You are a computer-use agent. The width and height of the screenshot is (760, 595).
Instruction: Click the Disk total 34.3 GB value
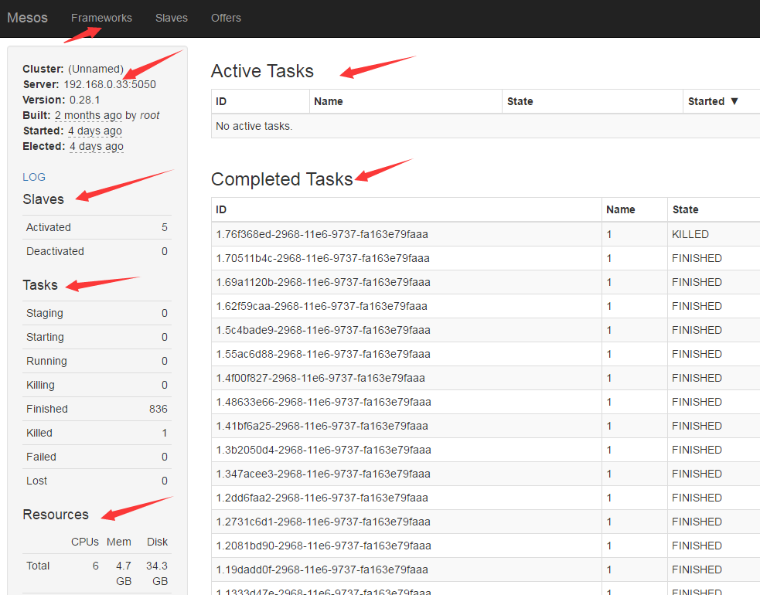point(157,573)
